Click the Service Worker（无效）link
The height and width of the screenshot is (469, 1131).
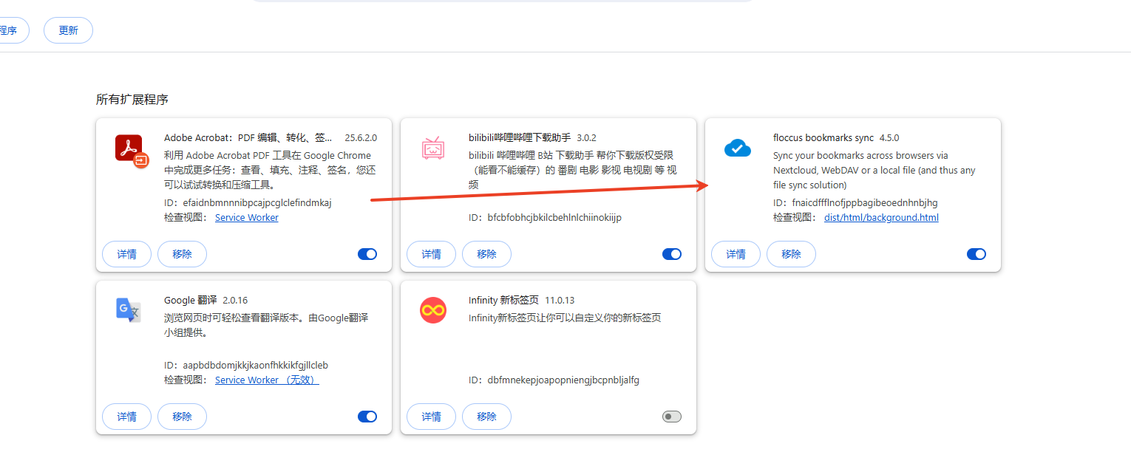(266, 380)
